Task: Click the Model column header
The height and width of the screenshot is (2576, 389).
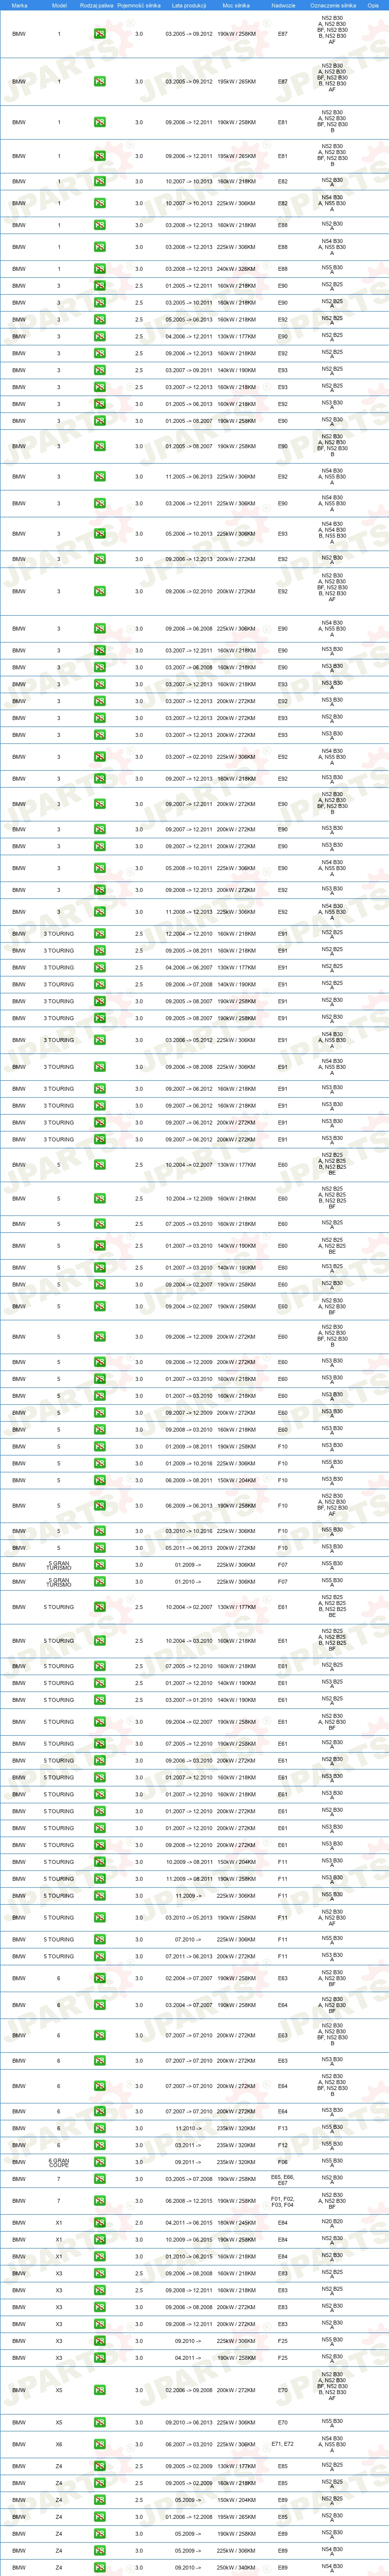Action: 59,5
